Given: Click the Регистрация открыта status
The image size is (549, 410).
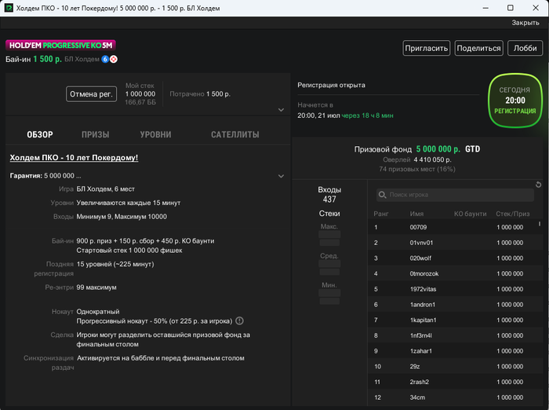Looking at the screenshot, I should click(x=331, y=85).
